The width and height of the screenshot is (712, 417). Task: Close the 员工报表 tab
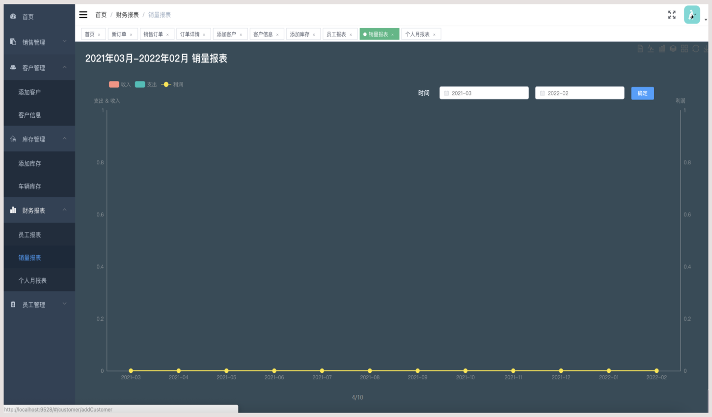[x=351, y=35]
